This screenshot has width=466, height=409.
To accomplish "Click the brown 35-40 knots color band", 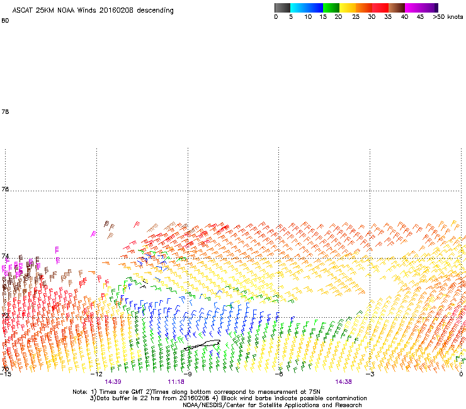I will (x=397, y=8).
